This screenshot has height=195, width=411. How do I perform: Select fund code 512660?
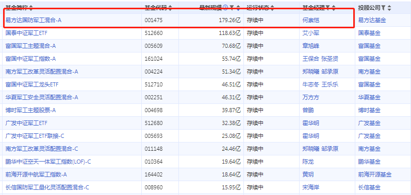click(154, 33)
